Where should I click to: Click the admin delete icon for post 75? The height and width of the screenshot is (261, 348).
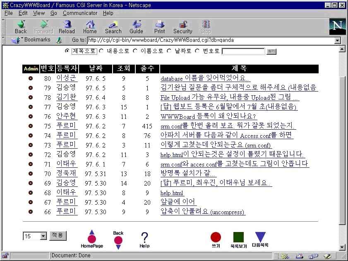point(31,126)
